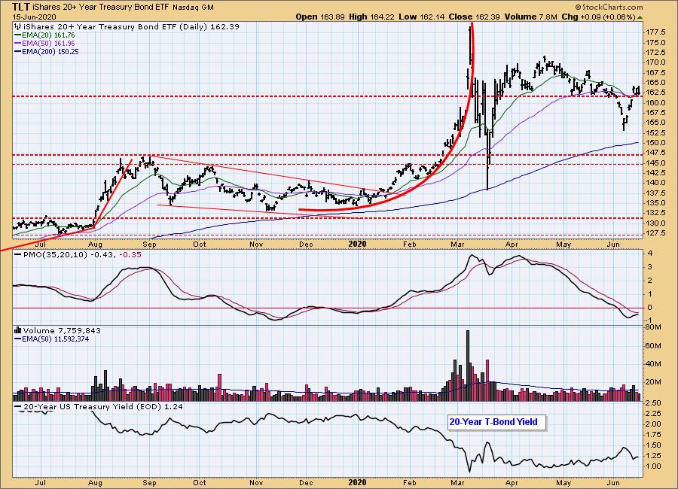
Task: Click the 20-Year T-Bond Yield annotation box
Action: pos(496,422)
